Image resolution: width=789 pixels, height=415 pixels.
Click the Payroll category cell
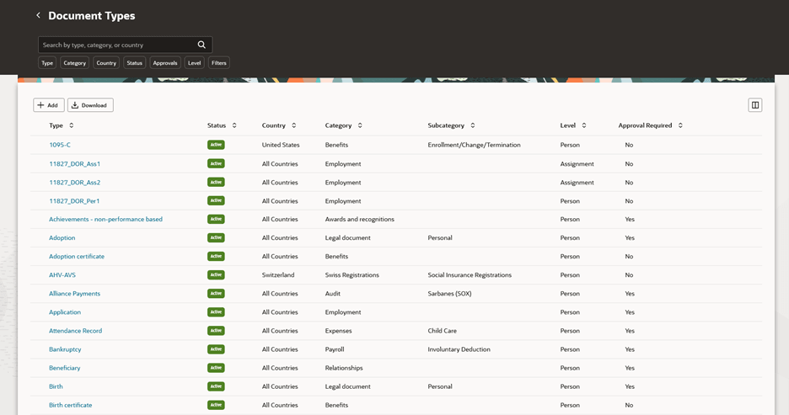point(335,349)
